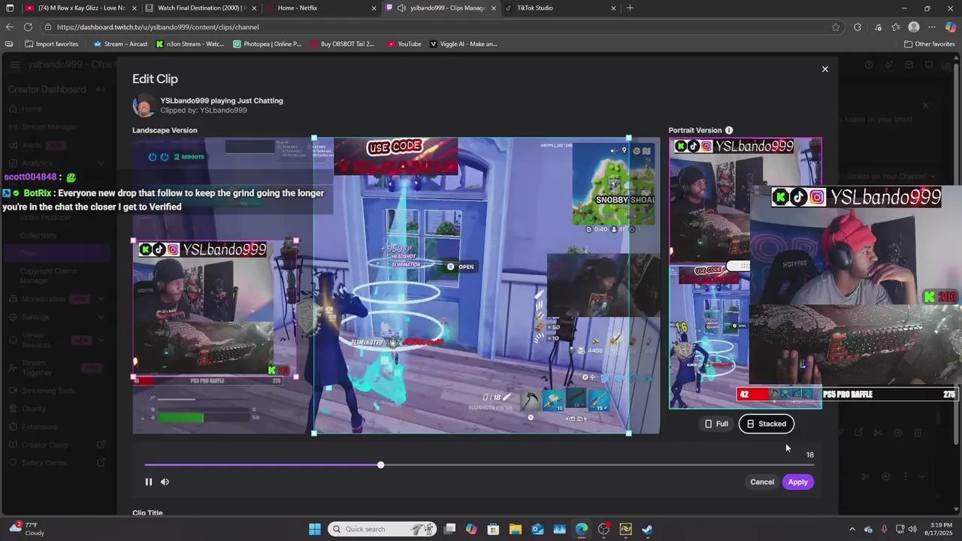Expand the Other favorites folder
The width and height of the screenshot is (962, 541).
pyautogui.click(x=929, y=44)
